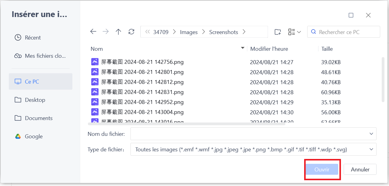Click the Rechercher ce PC search field
This screenshot has height=186, width=389.
click(347, 32)
